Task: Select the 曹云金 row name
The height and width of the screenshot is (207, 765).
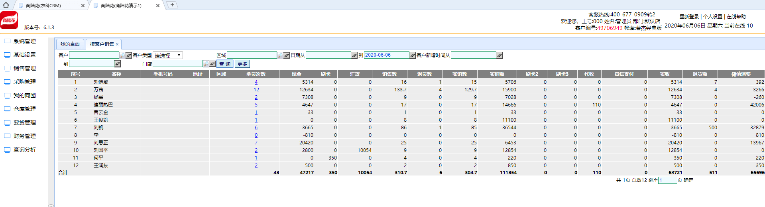Action: pyautogui.click(x=101, y=112)
